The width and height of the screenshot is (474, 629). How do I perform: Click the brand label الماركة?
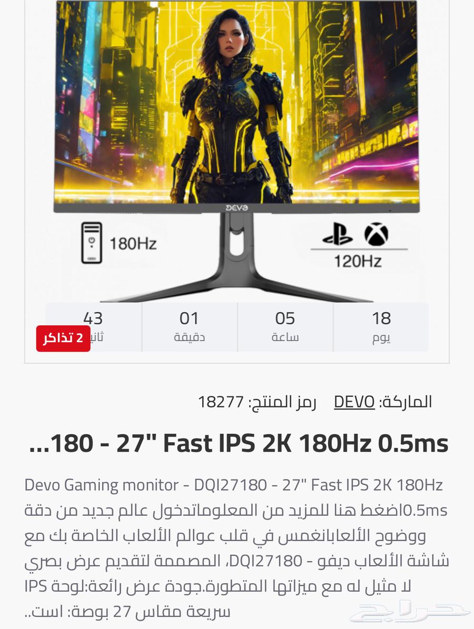point(406,402)
